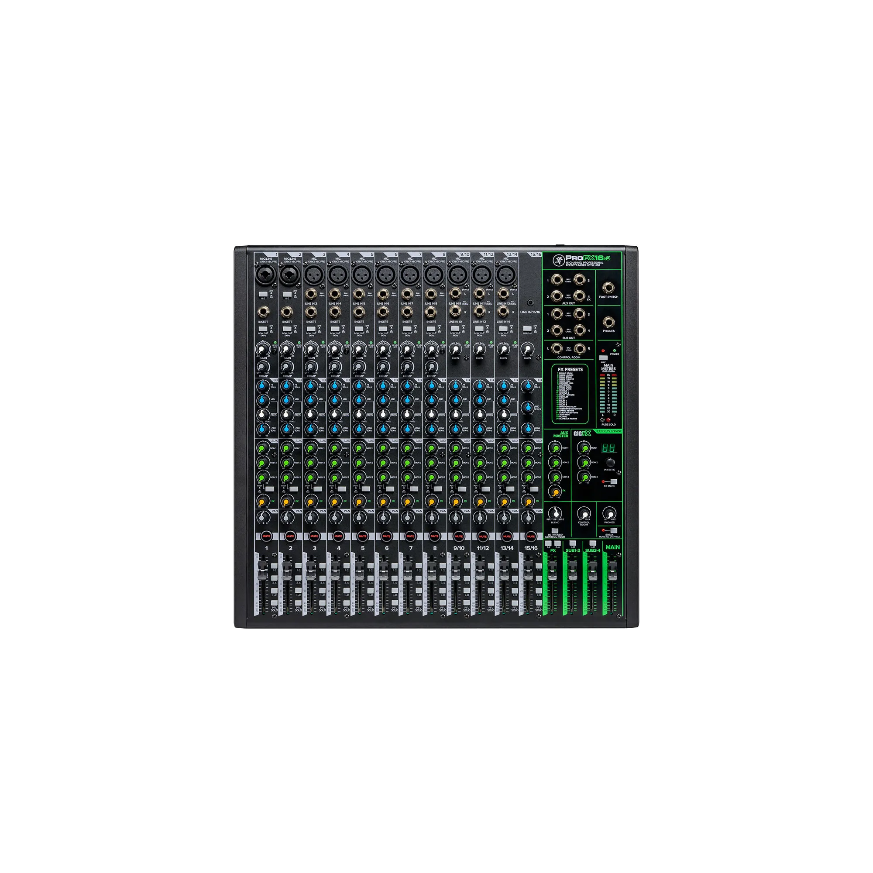This screenshot has height=873, width=873.
Task: Engage the BREAK switch that mutes all channels
Action: click(x=613, y=530)
